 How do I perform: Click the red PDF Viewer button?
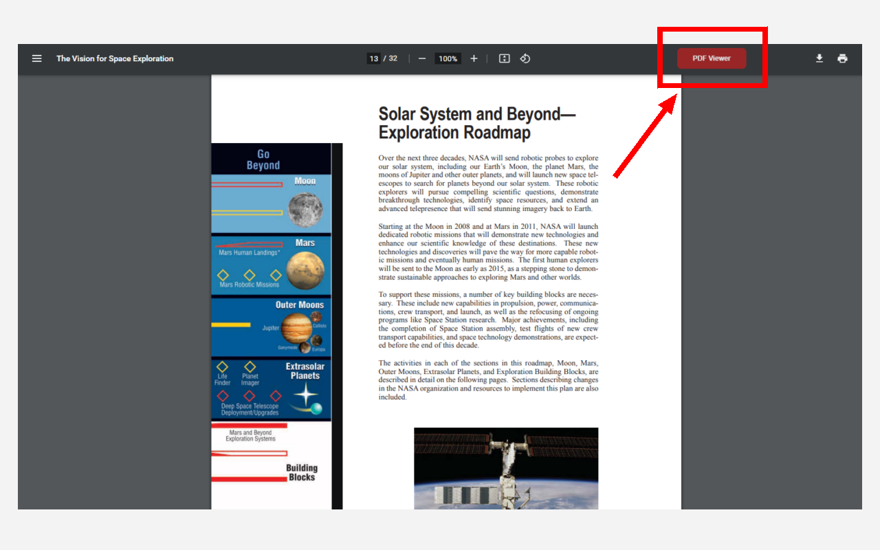[711, 58]
